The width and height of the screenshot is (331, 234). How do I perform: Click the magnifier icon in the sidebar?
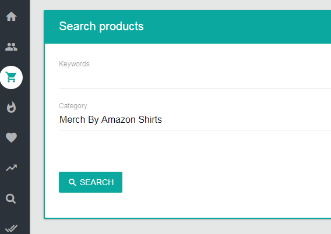pos(10,198)
